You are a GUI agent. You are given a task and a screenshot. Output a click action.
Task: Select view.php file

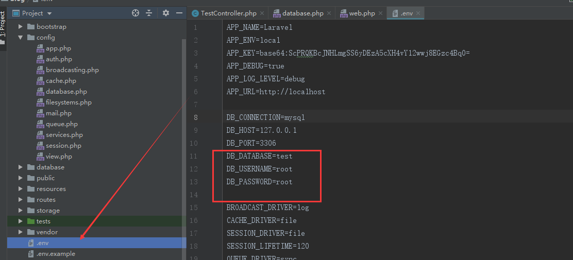[x=59, y=157]
